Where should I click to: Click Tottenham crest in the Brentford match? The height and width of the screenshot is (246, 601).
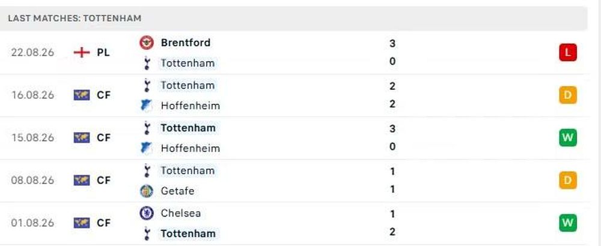click(x=147, y=63)
